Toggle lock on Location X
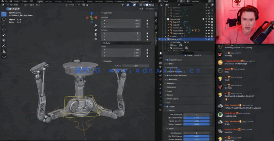The height and width of the screenshot is (141, 274). (x=147, y=21)
